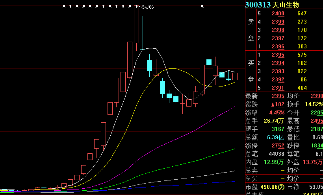Click the 34.66 peak price label
This screenshot has height=195, width=323.
148,7
